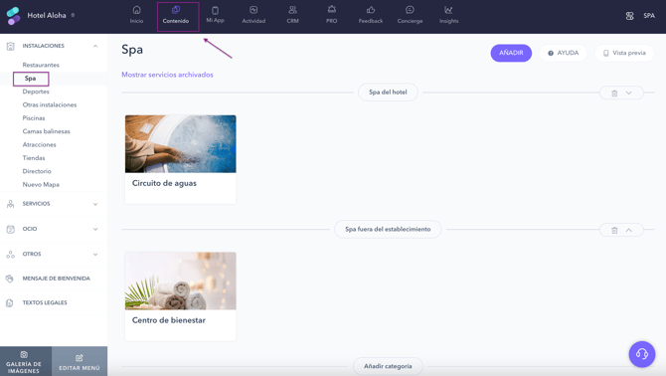
Task: Select Restaurantes in sidebar
Action: tap(41, 65)
